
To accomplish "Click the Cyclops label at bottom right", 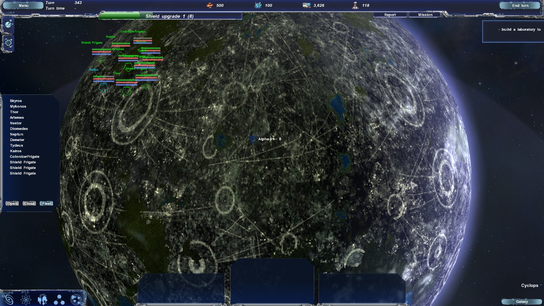I will tap(530, 286).
